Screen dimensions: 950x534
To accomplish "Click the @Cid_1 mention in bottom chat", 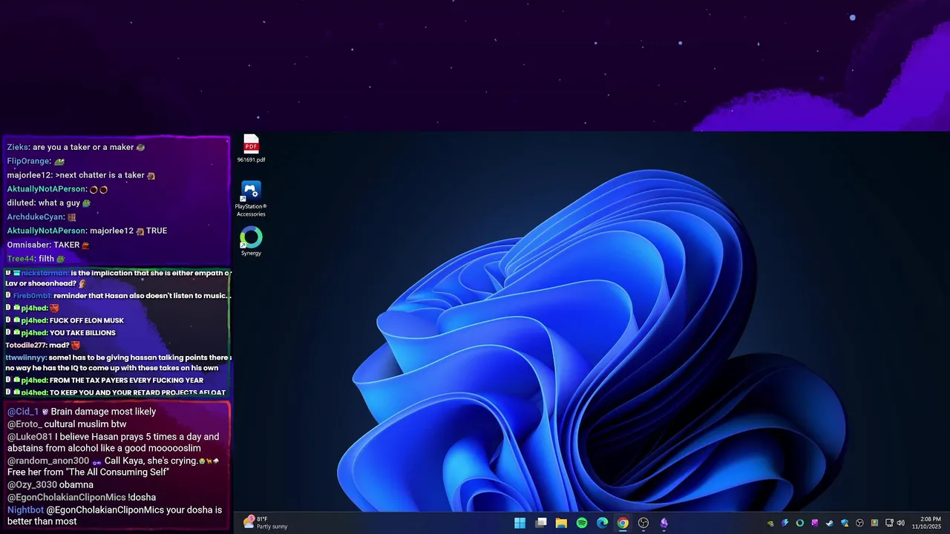I will tap(23, 412).
